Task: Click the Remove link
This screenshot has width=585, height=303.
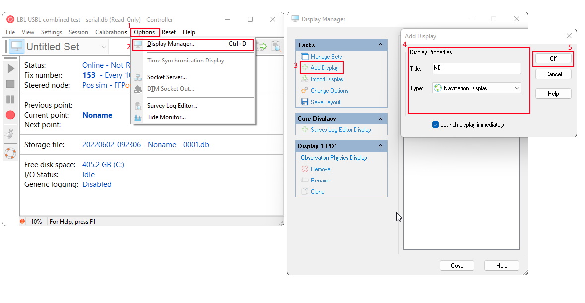Action: 321,169
